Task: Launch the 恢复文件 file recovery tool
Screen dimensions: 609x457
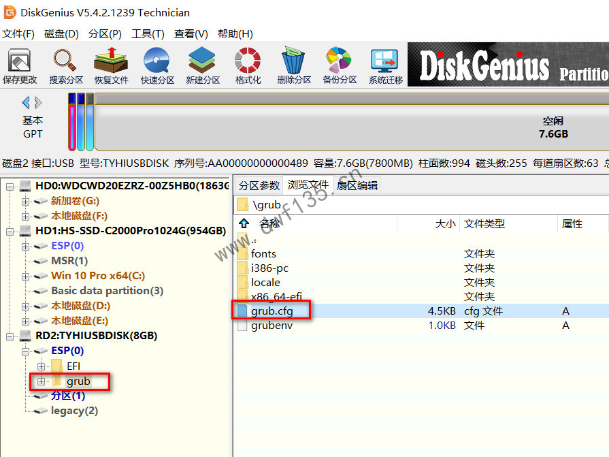Action: pyautogui.click(x=111, y=66)
